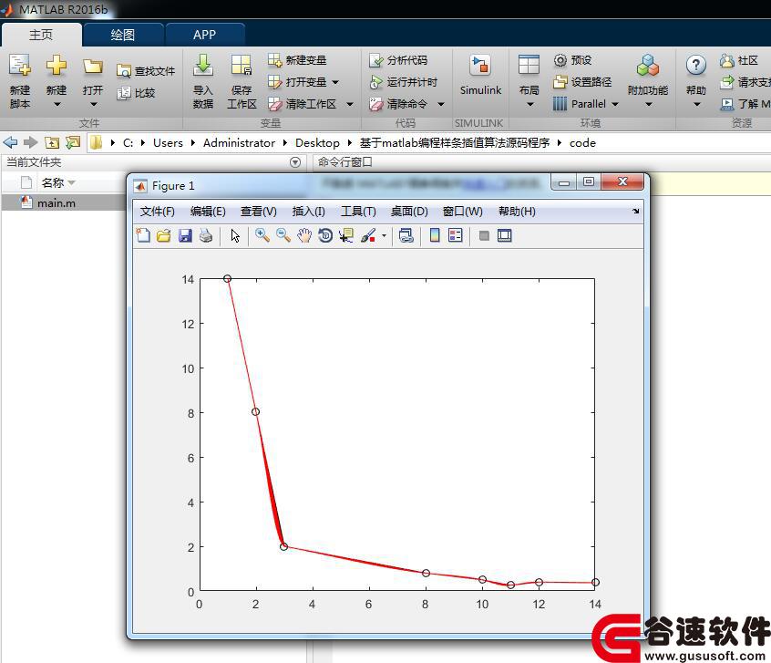Click Administrator in the address path

[239, 143]
